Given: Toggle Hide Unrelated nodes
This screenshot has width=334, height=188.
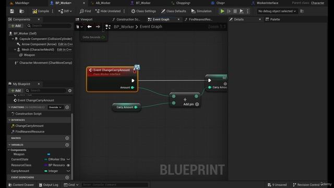Looking at the screenshot, I should tap(108, 11).
